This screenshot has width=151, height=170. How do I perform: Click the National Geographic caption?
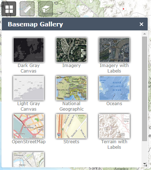pyautogui.click(x=71, y=106)
